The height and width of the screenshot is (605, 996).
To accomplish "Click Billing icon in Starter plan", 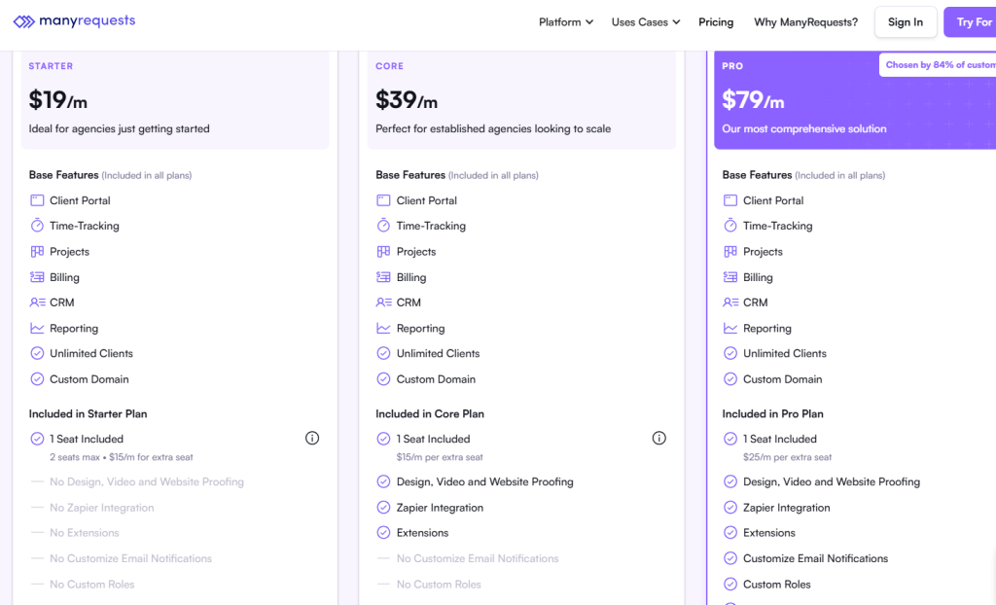I will [37, 277].
